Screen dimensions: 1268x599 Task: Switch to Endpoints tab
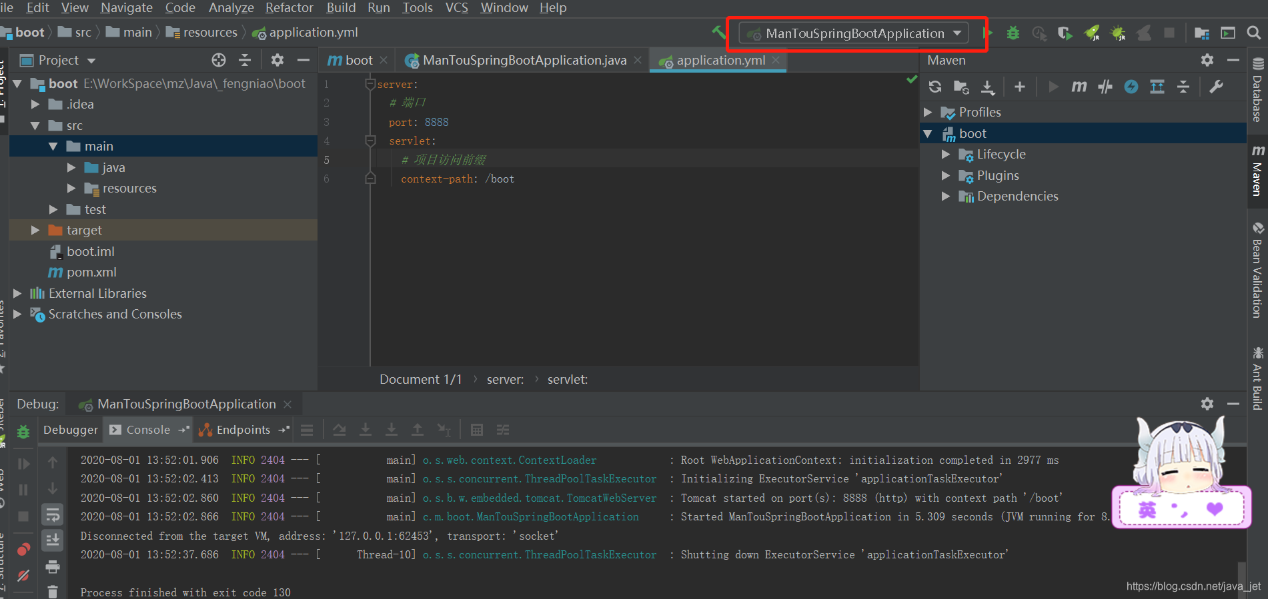click(243, 430)
